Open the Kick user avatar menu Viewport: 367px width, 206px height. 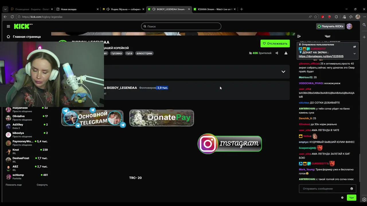349,26
